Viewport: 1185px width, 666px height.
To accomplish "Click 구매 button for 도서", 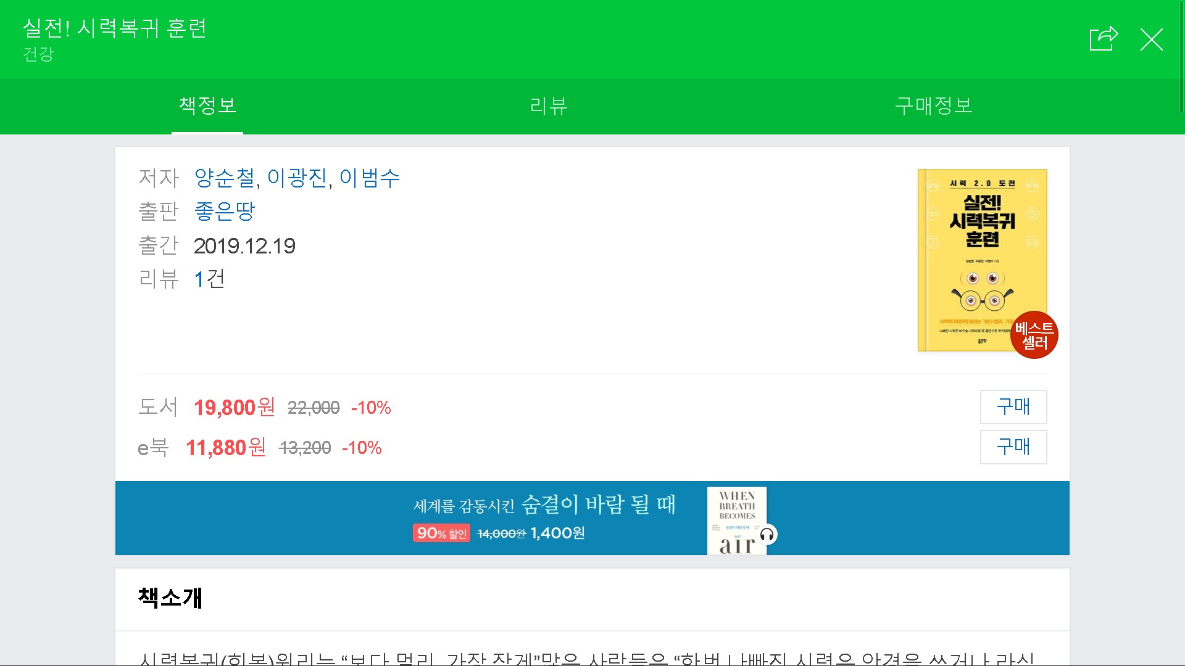I will 1013,407.
